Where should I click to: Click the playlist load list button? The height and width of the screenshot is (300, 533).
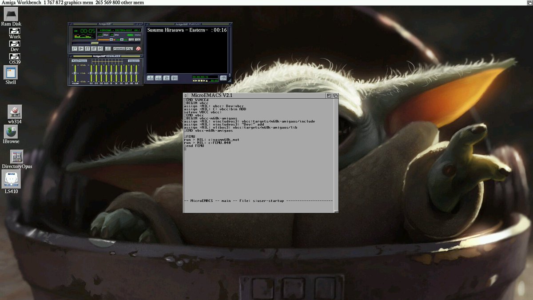[x=223, y=78]
